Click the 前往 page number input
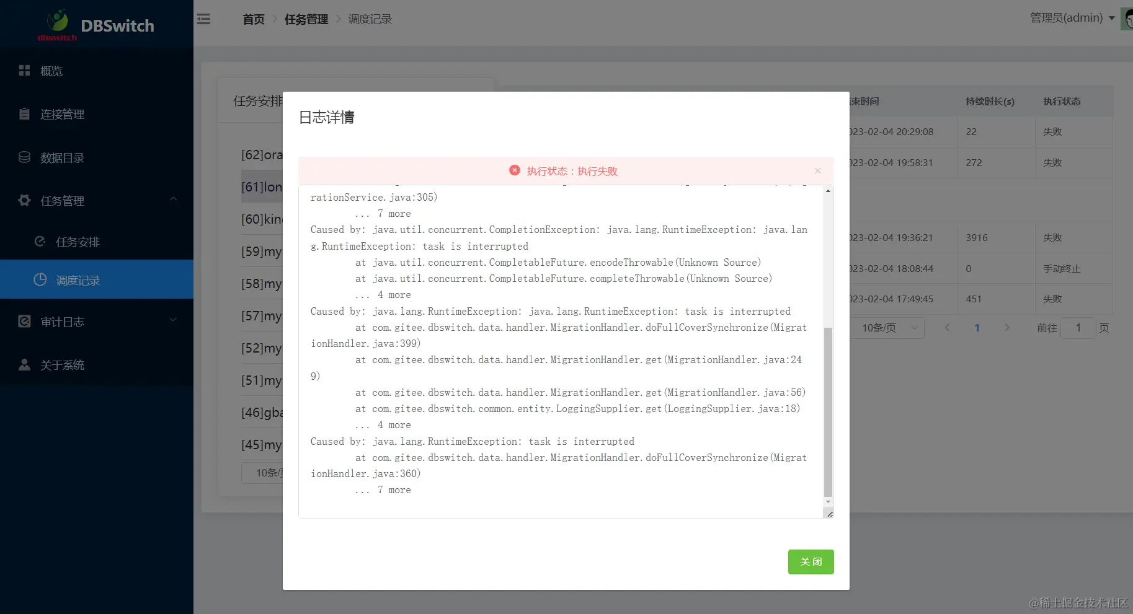 (1078, 328)
